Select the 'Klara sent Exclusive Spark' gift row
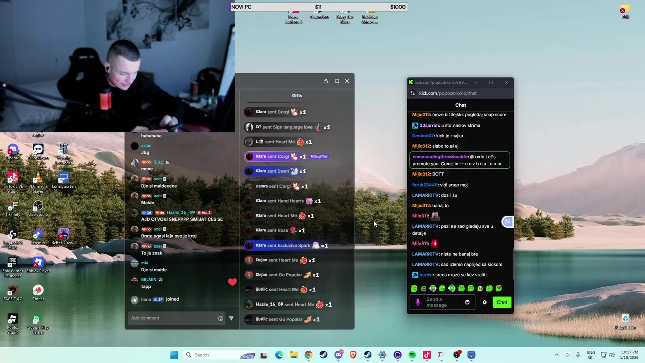The image size is (645, 363). [x=286, y=246]
